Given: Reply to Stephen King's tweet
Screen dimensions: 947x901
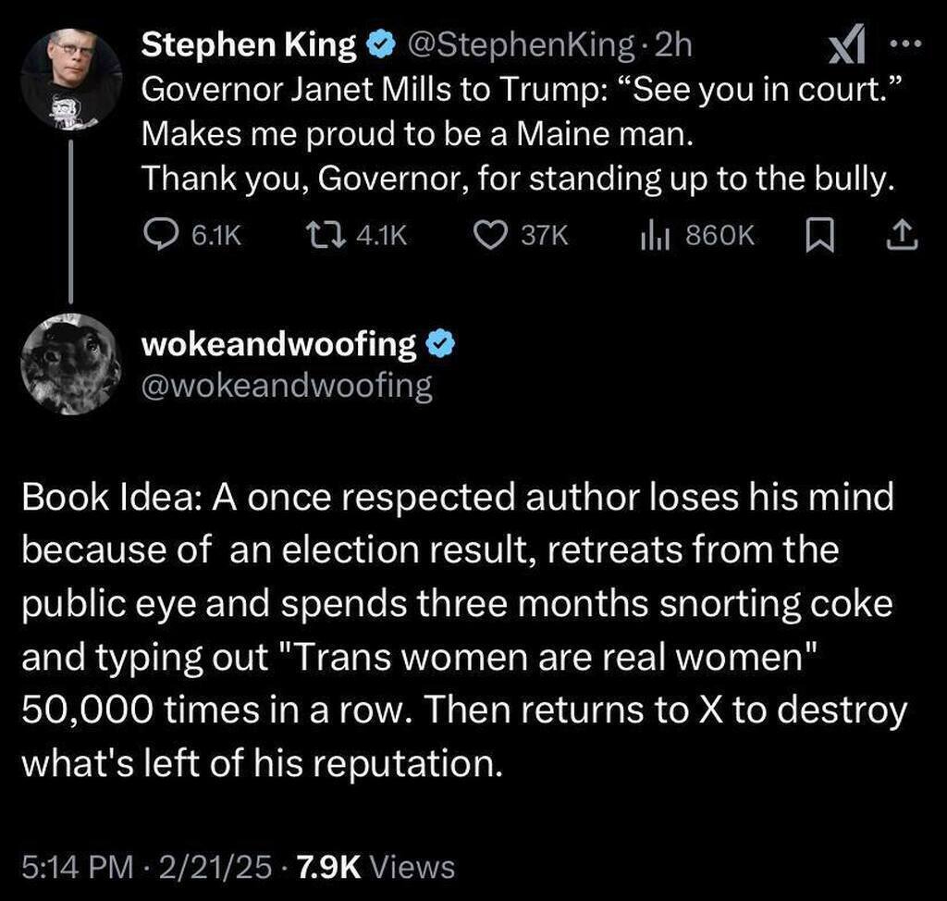Looking at the screenshot, I should pyautogui.click(x=165, y=237).
